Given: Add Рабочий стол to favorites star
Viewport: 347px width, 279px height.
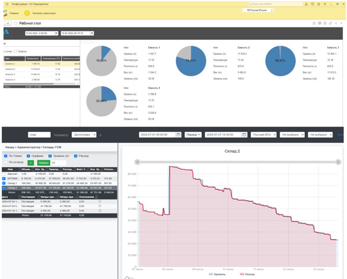Looking at the screenshot, I should pyautogui.click(x=15, y=23).
